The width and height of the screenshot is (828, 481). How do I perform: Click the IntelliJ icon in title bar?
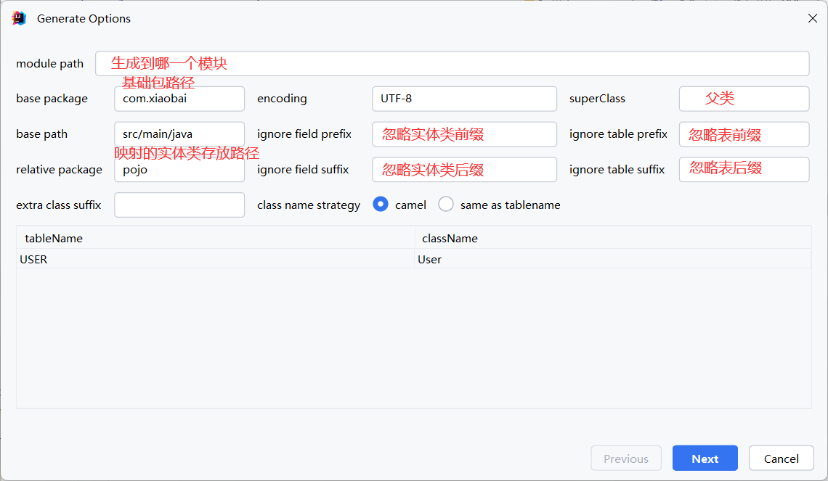(x=19, y=19)
